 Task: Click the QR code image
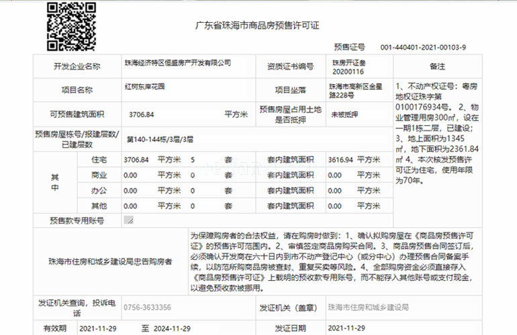coord(71,27)
